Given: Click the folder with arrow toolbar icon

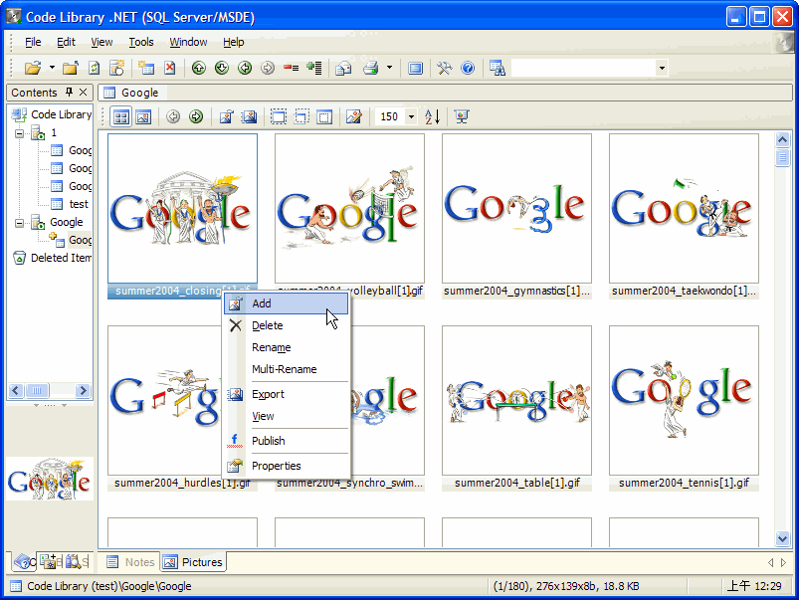Looking at the screenshot, I should tap(71, 68).
